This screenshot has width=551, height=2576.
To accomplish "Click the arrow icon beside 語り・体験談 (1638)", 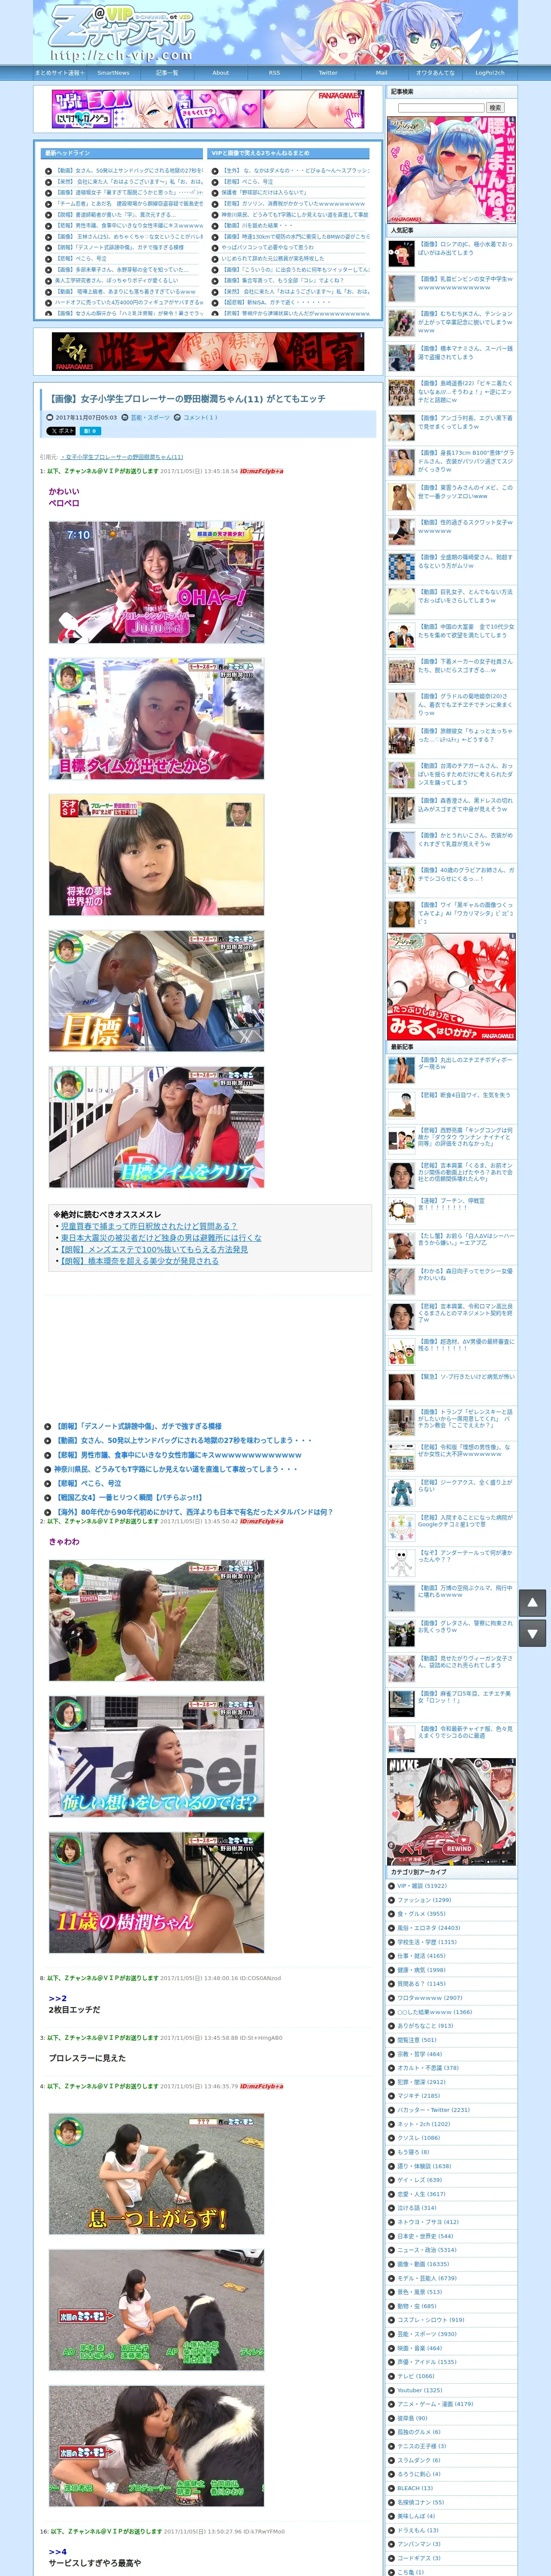I will (392, 2166).
